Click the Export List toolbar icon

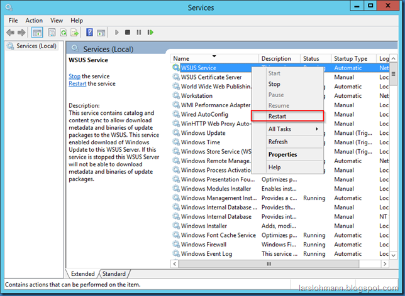(x=75, y=33)
